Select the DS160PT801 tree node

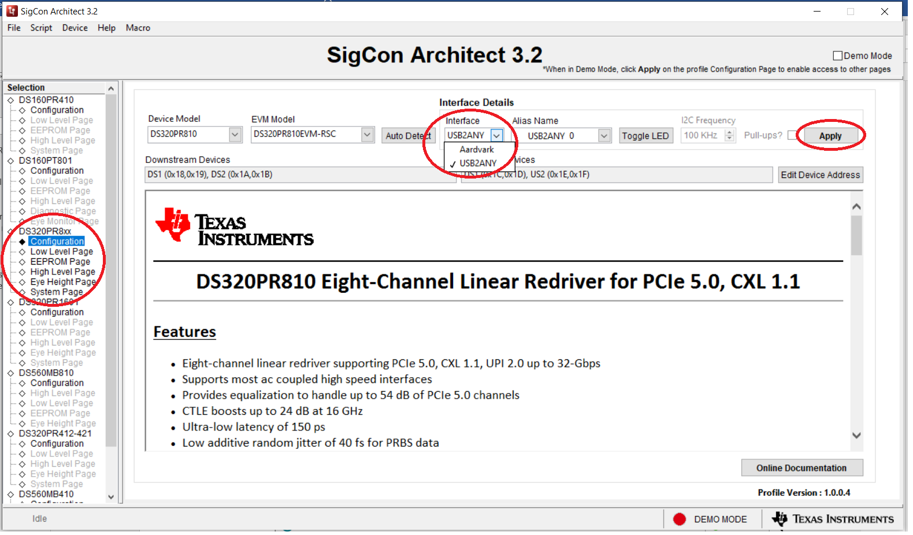click(46, 161)
